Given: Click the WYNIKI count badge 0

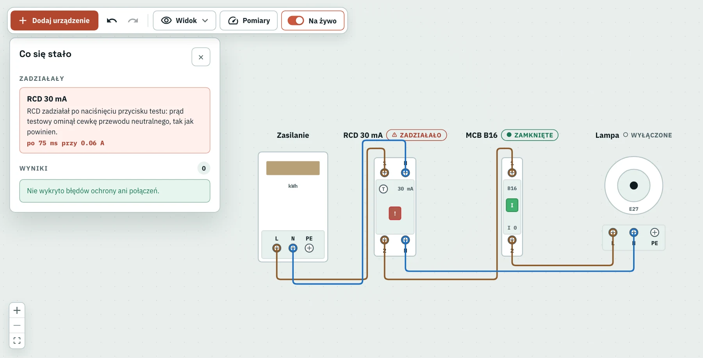Looking at the screenshot, I should pyautogui.click(x=203, y=168).
